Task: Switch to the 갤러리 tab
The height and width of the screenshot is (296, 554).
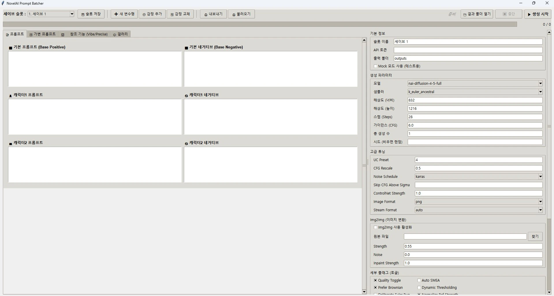Action: click(x=120, y=34)
